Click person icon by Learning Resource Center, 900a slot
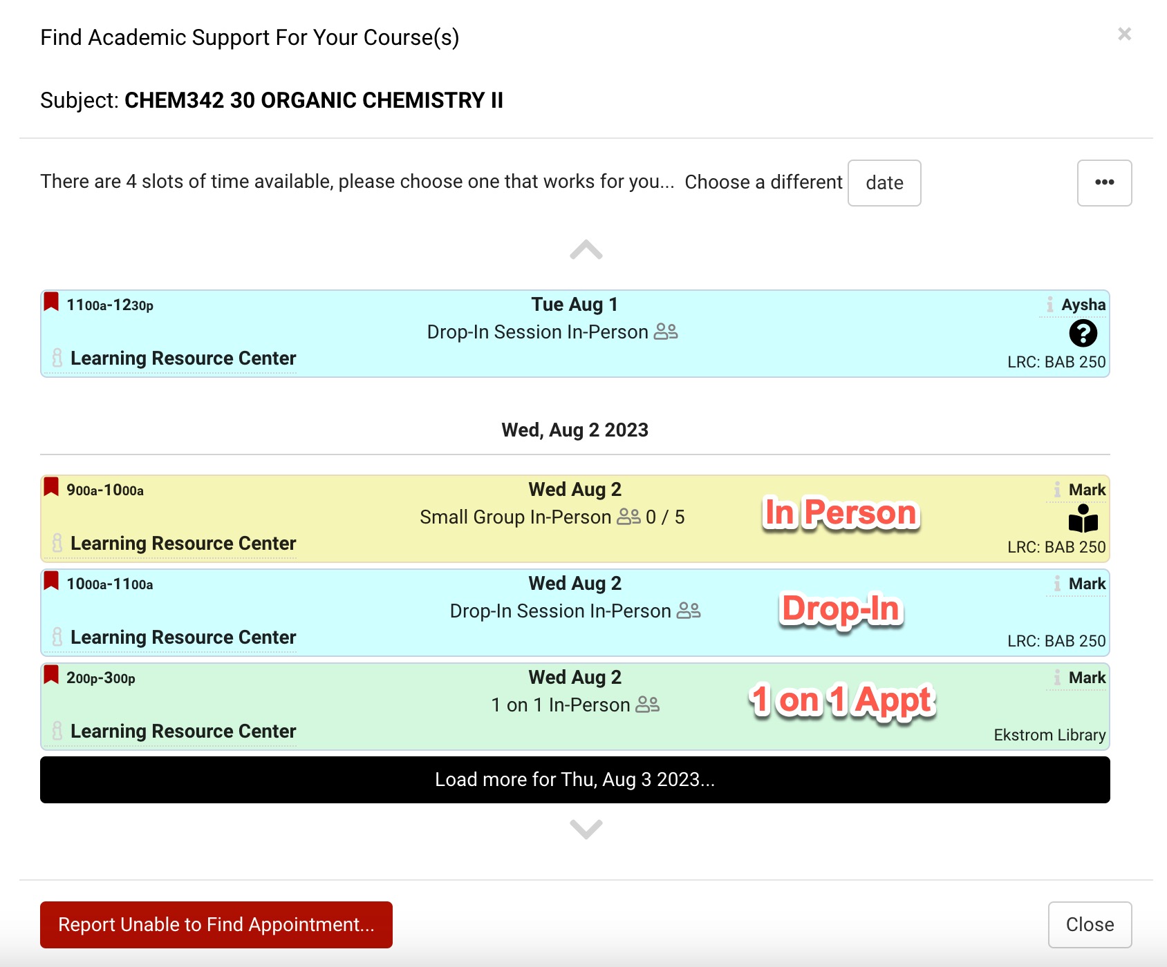Image resolution: width=1167 pixels, height=967 pixels. coord(57,543)
